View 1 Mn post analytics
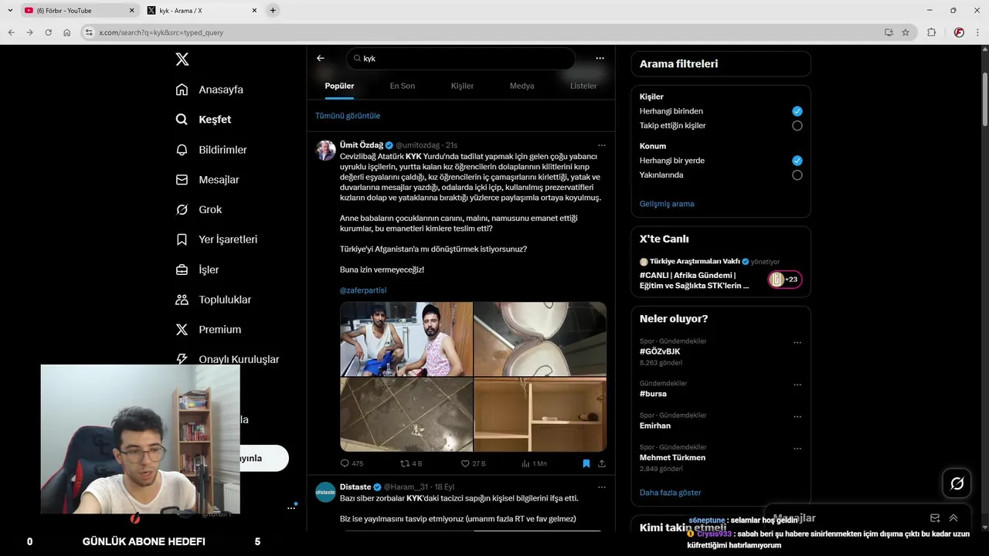The height and width of the screenshot is (556, 989). click(534, 463)
